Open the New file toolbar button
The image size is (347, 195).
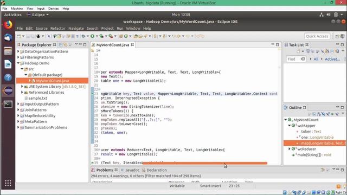pos(19,36)
